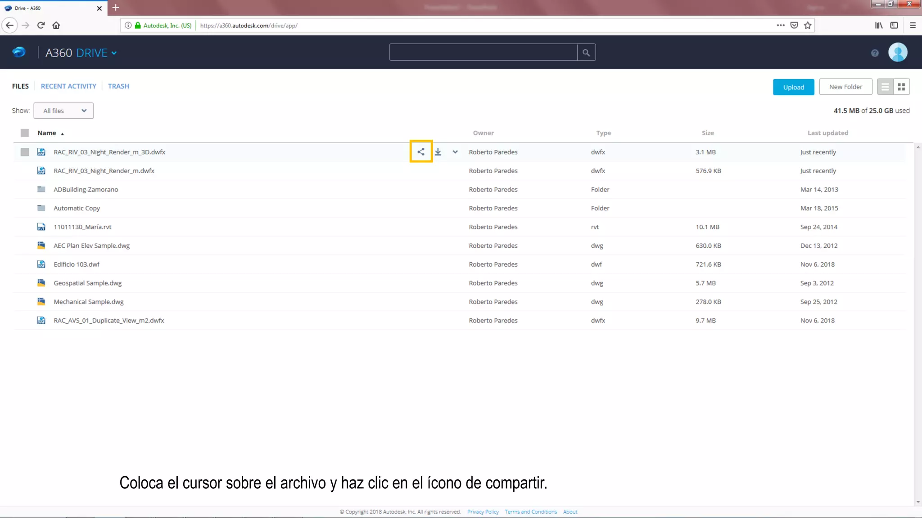
Task: Click the page vertical scrollbar down arrow
Action: tap(917, 502)
